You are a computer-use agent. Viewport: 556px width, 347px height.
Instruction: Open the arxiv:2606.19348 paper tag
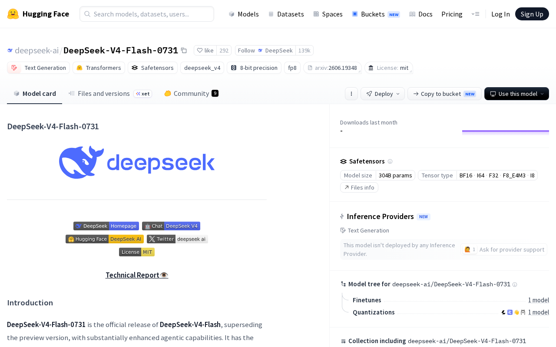(332, 68)
